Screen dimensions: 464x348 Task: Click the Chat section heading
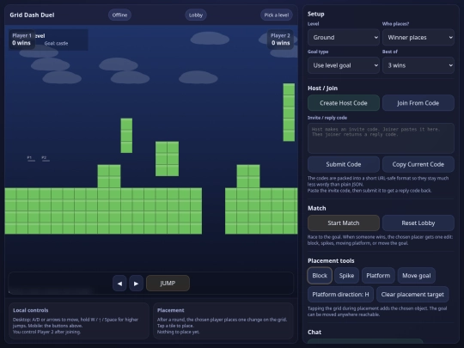click(x=314, y=332)
